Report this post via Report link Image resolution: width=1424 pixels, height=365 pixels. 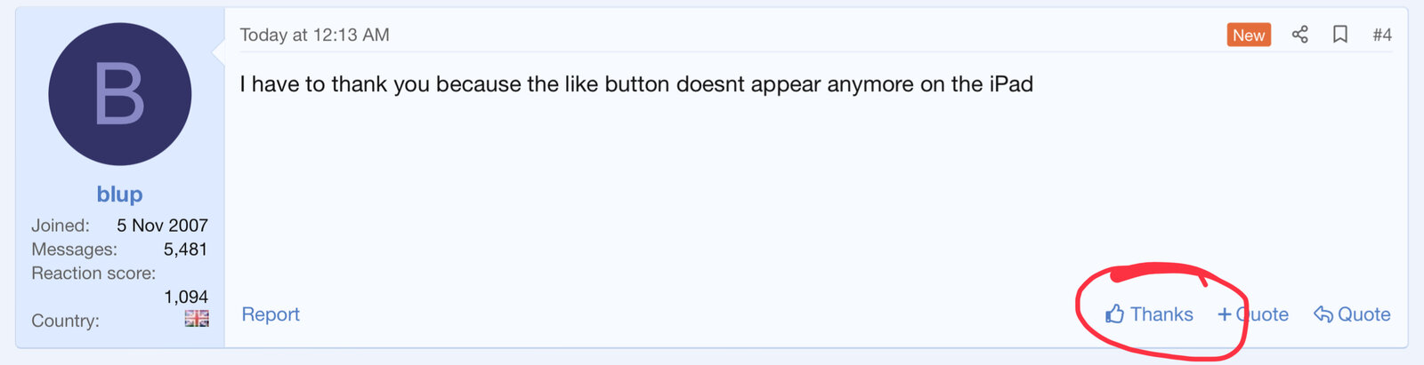click(271, 314)
